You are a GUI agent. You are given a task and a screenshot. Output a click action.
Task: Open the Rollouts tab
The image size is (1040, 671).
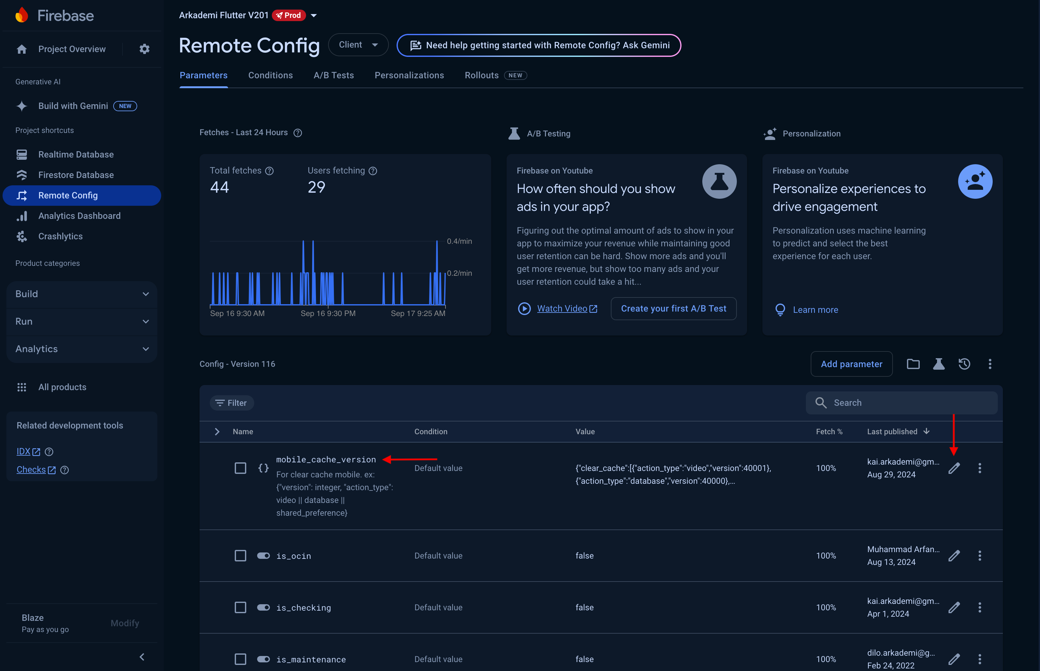point(481,75)
